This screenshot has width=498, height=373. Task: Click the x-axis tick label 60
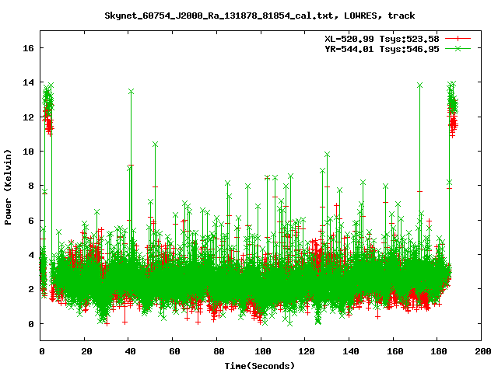174,351
